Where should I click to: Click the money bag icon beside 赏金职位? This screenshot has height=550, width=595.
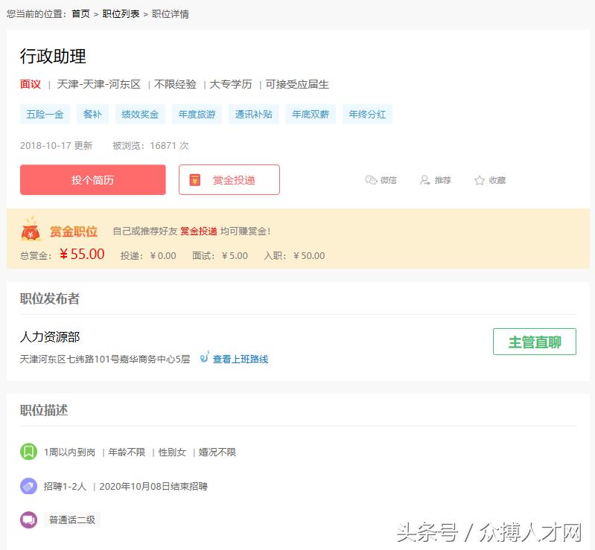click(31, 229)
